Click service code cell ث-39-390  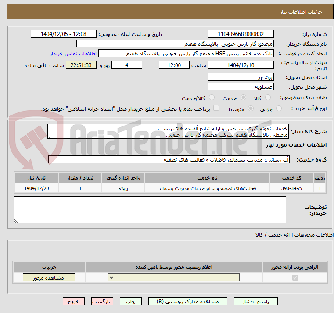point(291,188)
